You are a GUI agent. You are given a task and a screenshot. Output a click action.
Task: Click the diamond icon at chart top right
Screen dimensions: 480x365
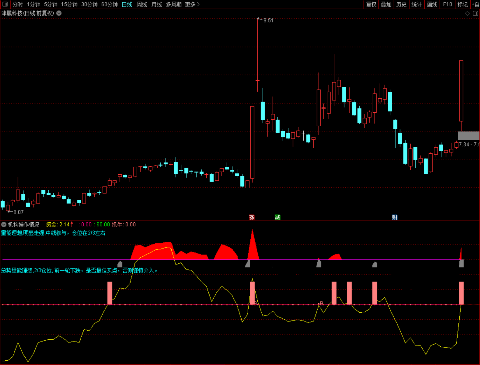pos(467,13)
